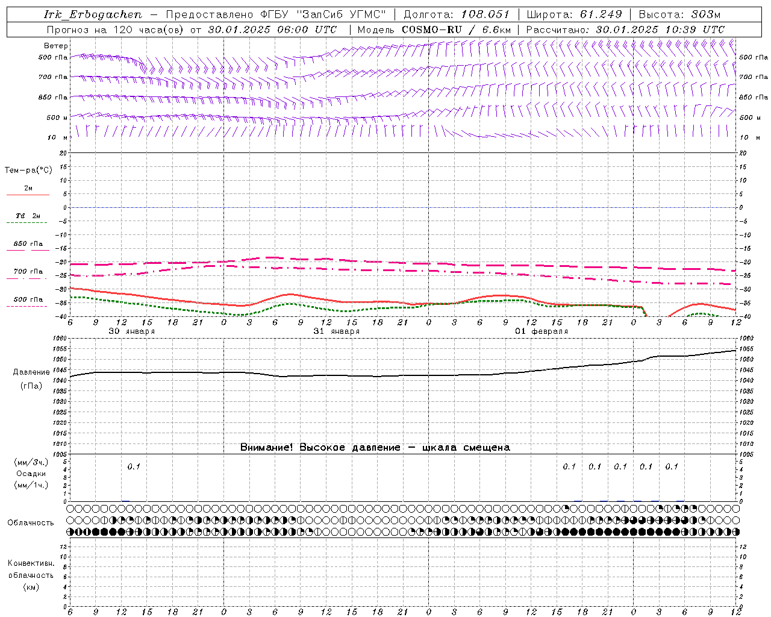
Task: Select the 850 гПа temperature legend entry
Action: (x=28, y=243)
